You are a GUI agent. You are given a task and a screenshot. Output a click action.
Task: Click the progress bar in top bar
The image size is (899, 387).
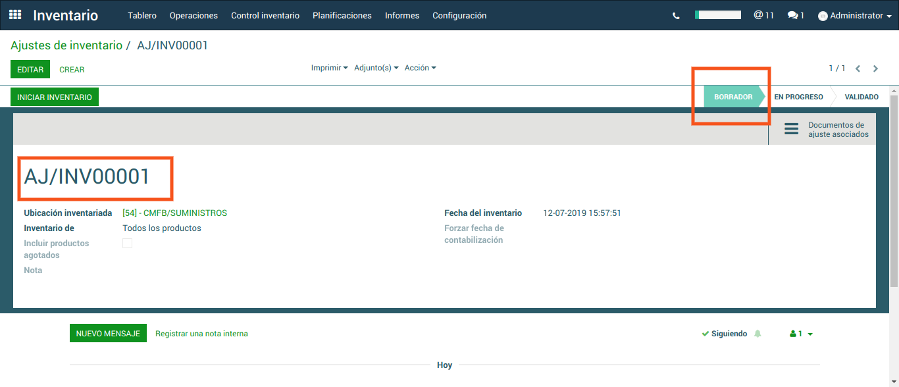pos(718,14)
